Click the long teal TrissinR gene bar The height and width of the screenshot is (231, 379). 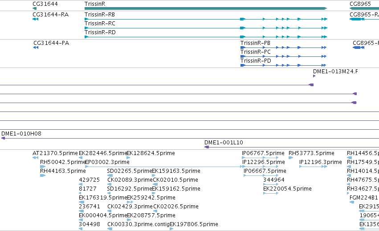pyautogui.click(x=206, y=8)
